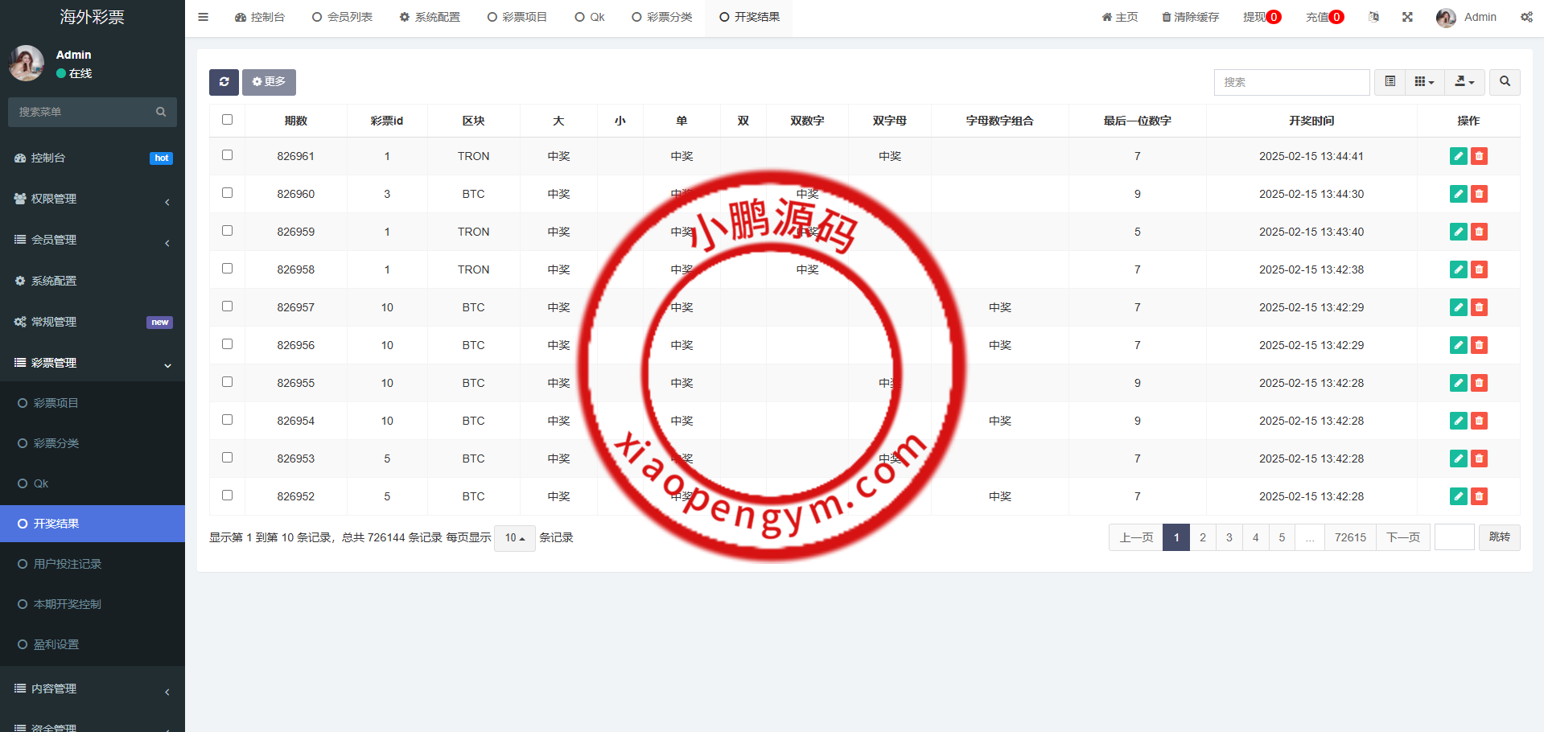The image size is (1544, 732).
Task: Open the columns grid dropdown
Action: pyautogui.click(x=1424, y=82)
